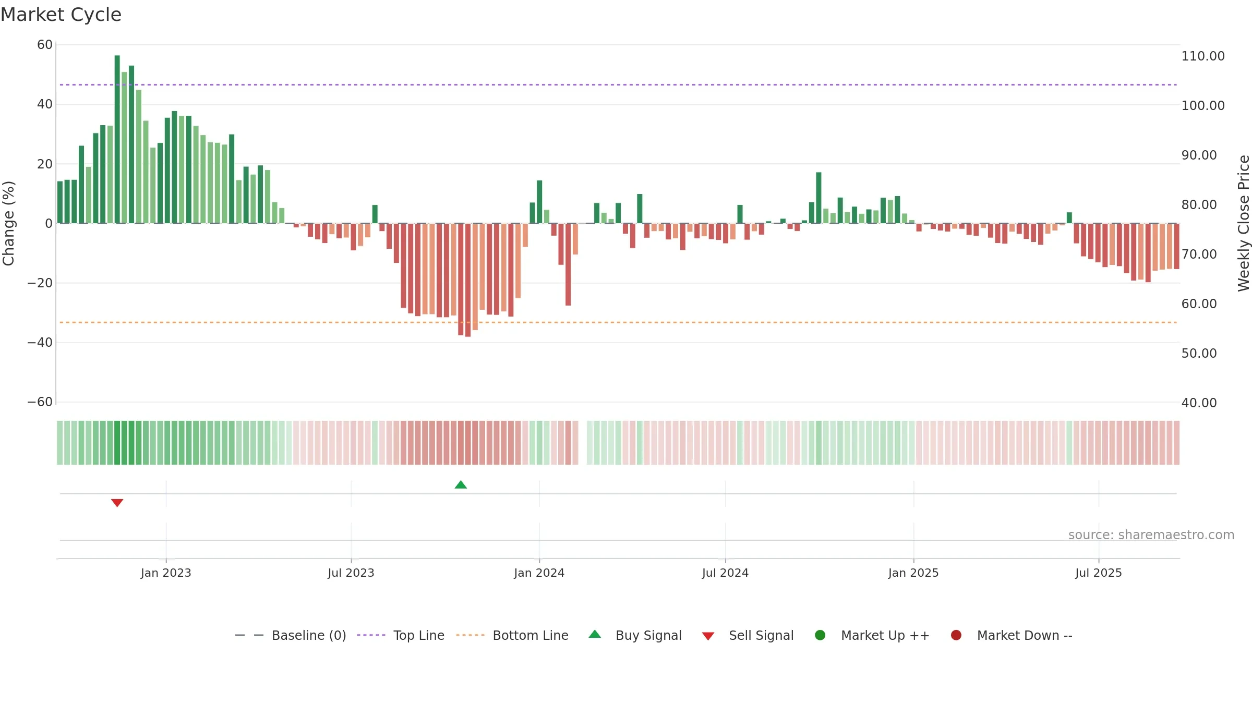Screen dimensions: 1252x704
Task: Click the red sell signal triangle marker
Action: click(117, 503)
